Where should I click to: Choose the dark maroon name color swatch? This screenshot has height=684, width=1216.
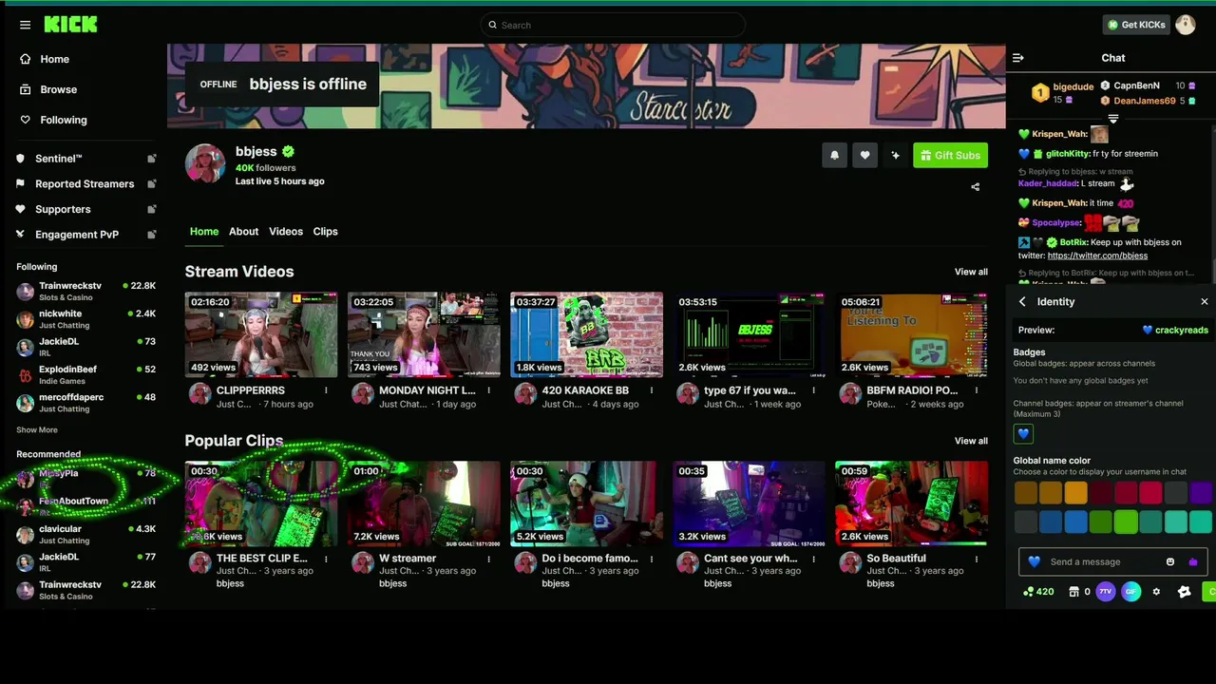pyautogui.click(x=1100, y=492)
